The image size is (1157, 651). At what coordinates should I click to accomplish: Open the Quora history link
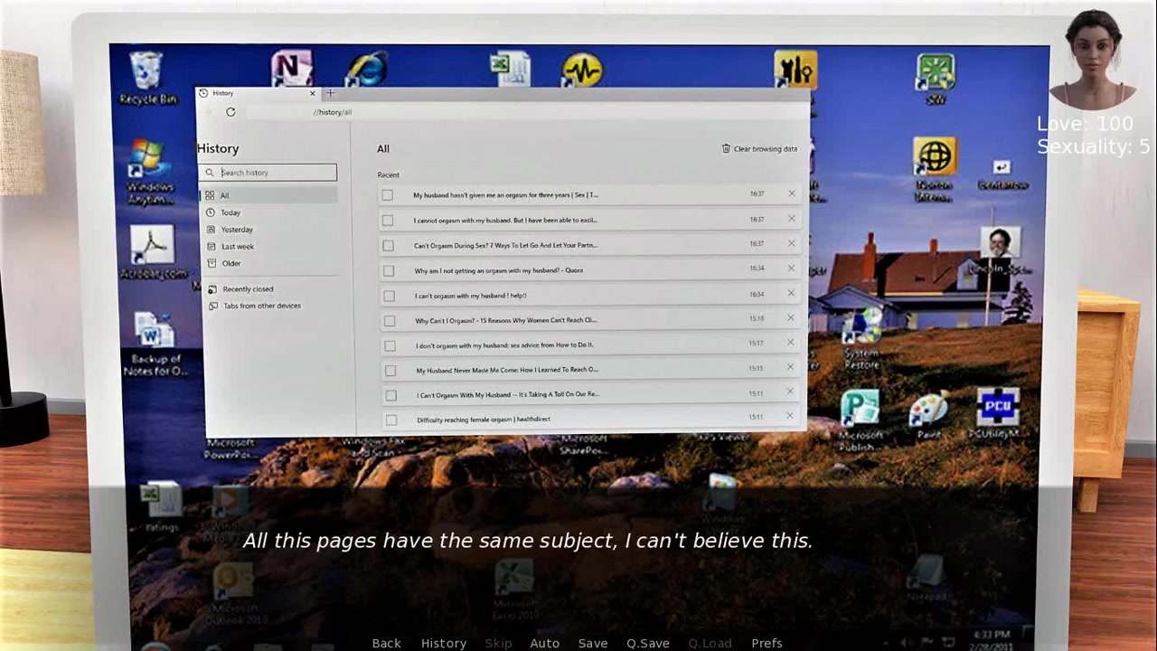(x=498, y=270)
